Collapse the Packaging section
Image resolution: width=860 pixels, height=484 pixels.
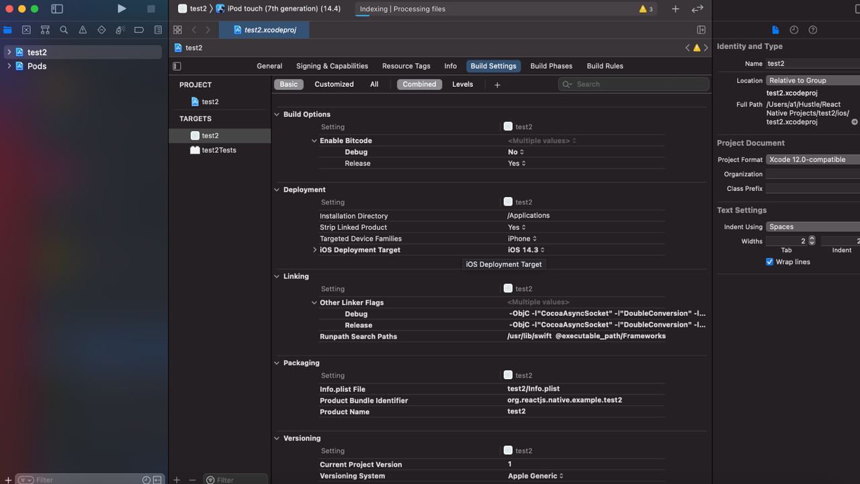[276, 363]
